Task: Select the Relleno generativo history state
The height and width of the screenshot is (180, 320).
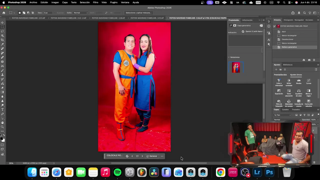Action: pos(295,47)
